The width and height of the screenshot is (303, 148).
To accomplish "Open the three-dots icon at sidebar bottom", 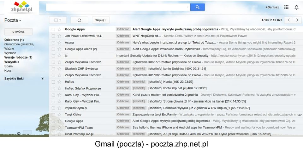I will pyautogui.click(x=27, y=134).
